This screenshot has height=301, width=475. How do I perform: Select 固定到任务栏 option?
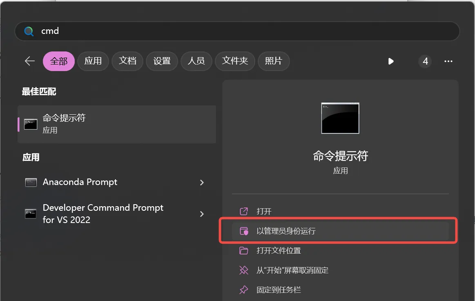(279, 290)
